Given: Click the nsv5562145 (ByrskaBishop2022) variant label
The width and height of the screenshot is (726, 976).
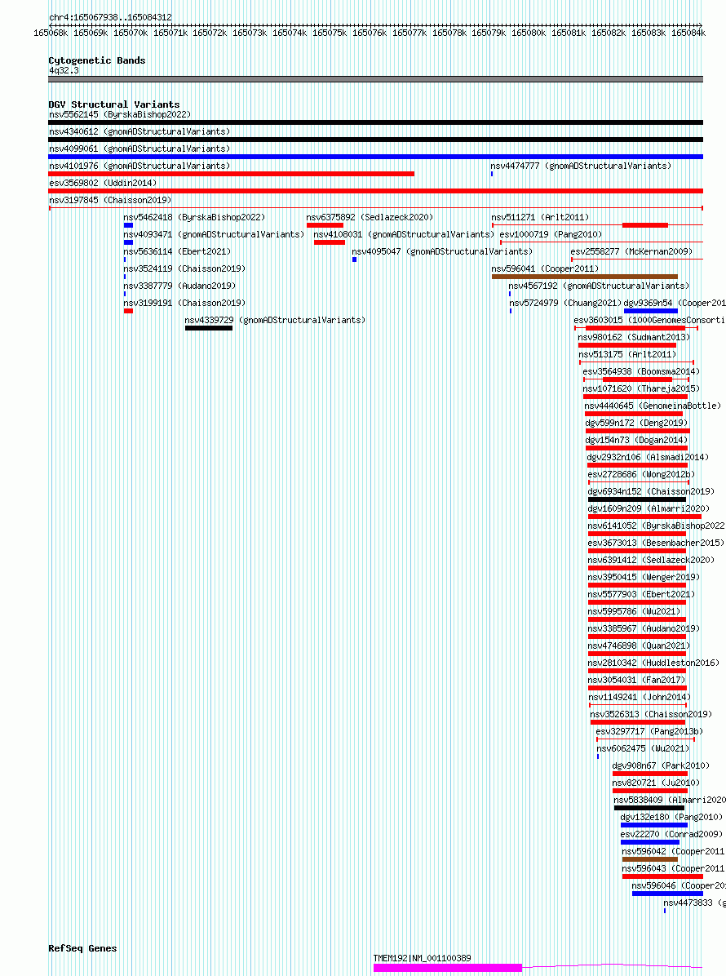Looking at the screenshot, I should (119, 114).
